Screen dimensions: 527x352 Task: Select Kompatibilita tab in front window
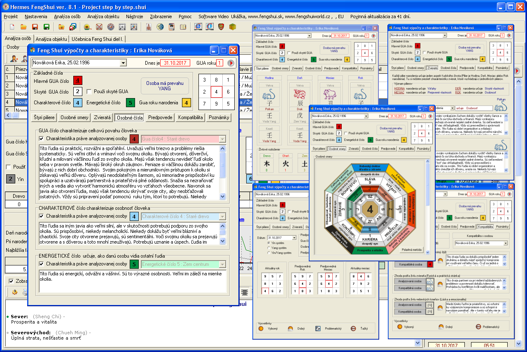tap(191, 117)
